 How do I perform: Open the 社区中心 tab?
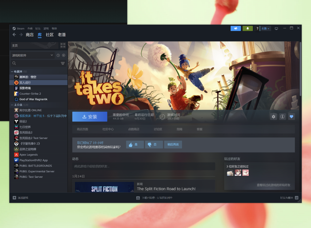click(x=108, y=129)
